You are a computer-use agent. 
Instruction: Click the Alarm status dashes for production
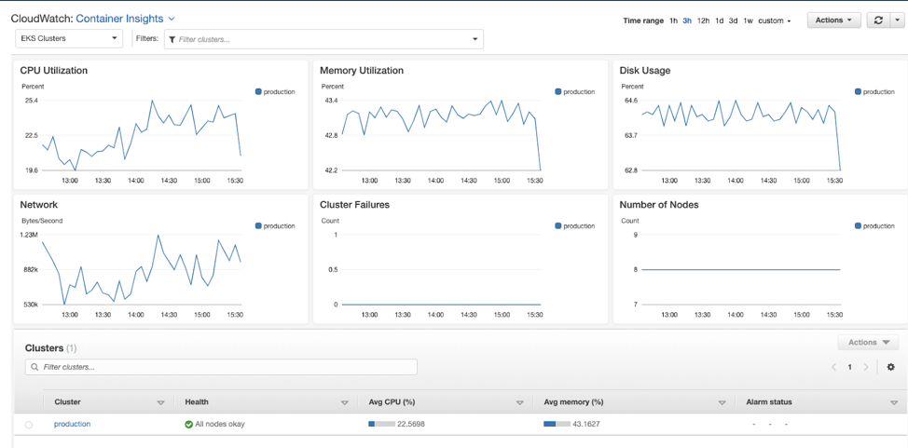tap(770, 425)
